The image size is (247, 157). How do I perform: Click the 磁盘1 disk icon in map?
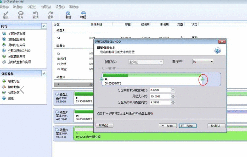[x=57, y=94]
